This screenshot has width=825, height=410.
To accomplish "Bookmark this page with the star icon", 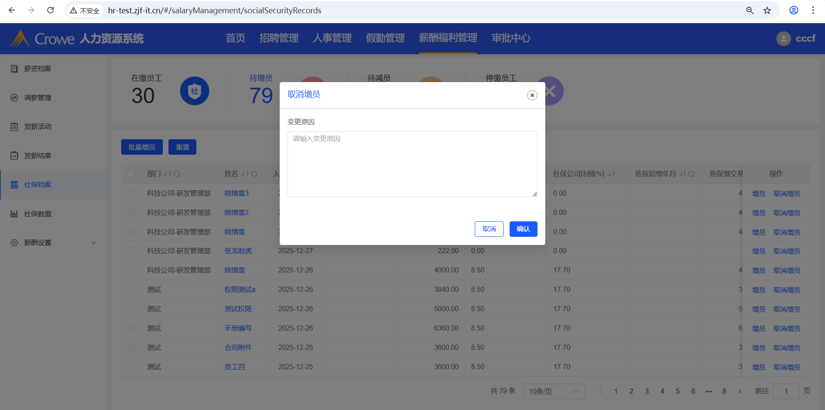I will tap(767, 10).
